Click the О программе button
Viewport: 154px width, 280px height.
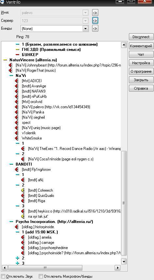141,71
